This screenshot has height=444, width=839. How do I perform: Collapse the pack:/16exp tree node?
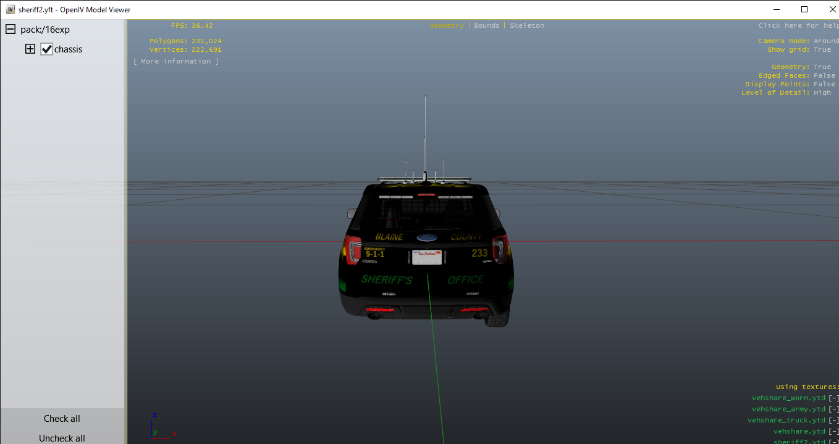[x=11, y=30]
